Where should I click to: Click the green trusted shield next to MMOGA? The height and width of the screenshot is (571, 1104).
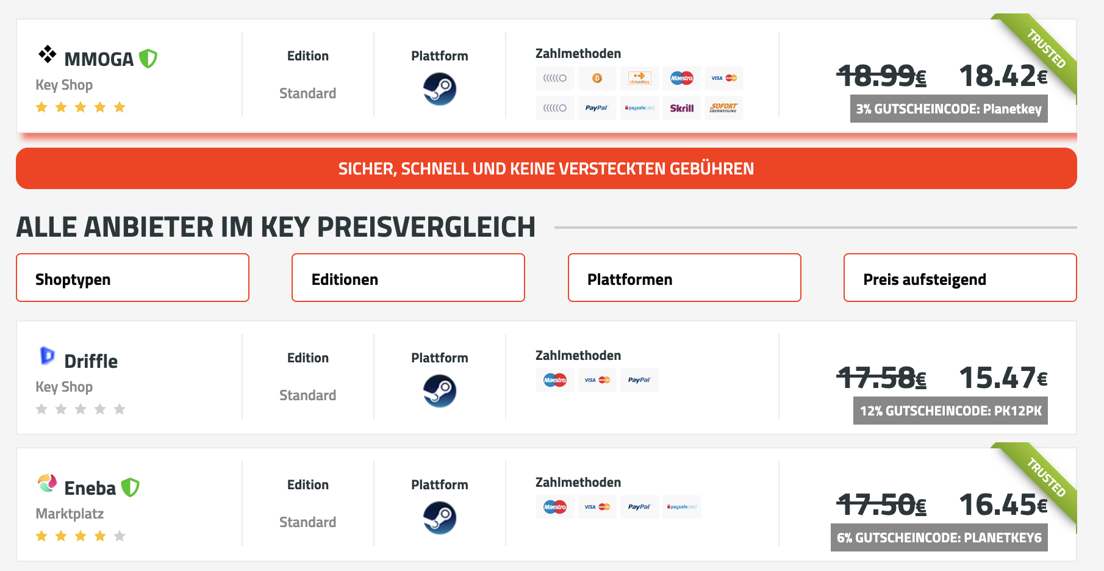click(x=148, y=59)
